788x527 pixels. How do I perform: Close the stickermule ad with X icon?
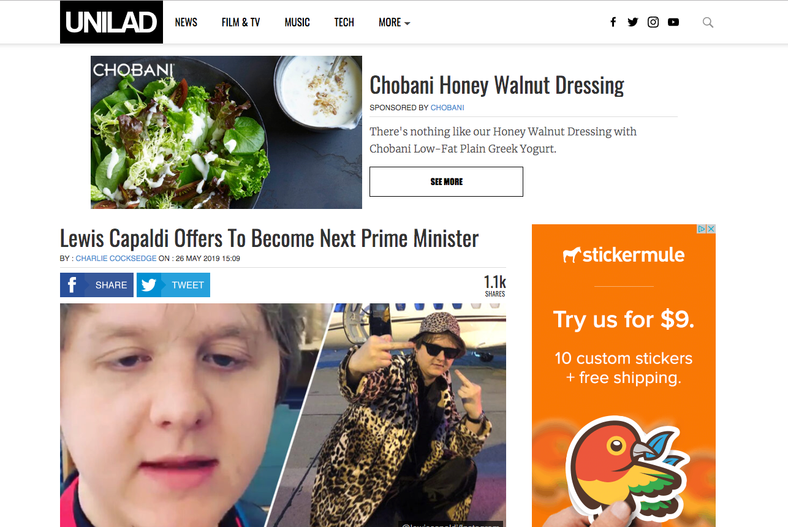[x=711, y=229]
